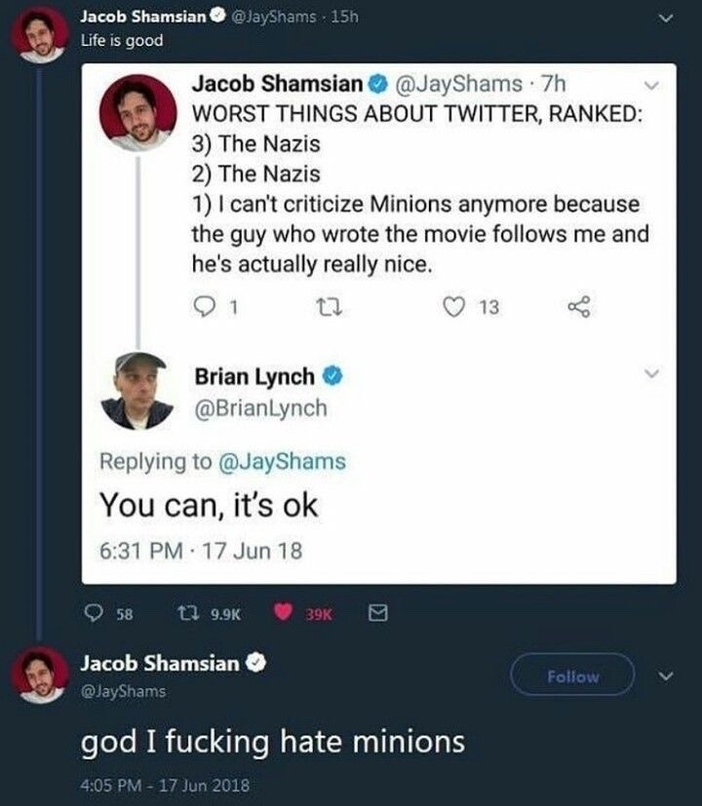Follow Jacob Shamsian
The width and height of the screenshot is (702, 806).
click(x=572, y=676)
